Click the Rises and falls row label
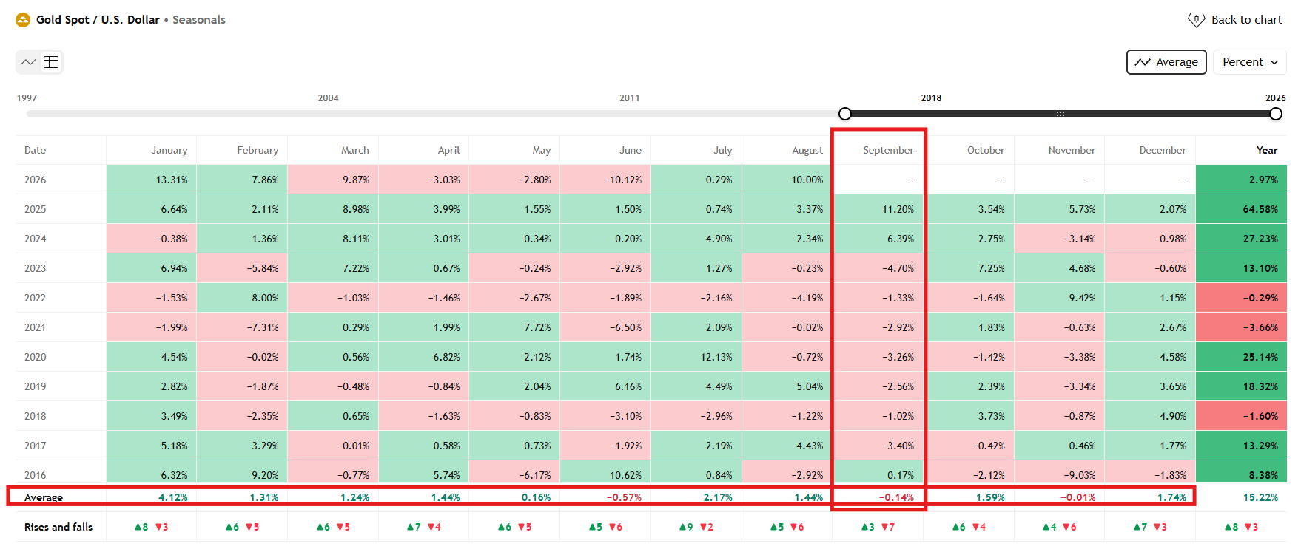Viewport: 1301px width, 549px height. [x=58, y=527]
